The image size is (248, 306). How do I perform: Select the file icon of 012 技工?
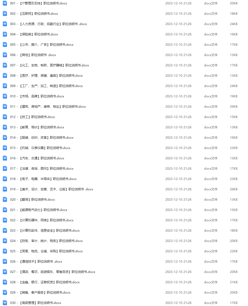click(x=5, y=117)
